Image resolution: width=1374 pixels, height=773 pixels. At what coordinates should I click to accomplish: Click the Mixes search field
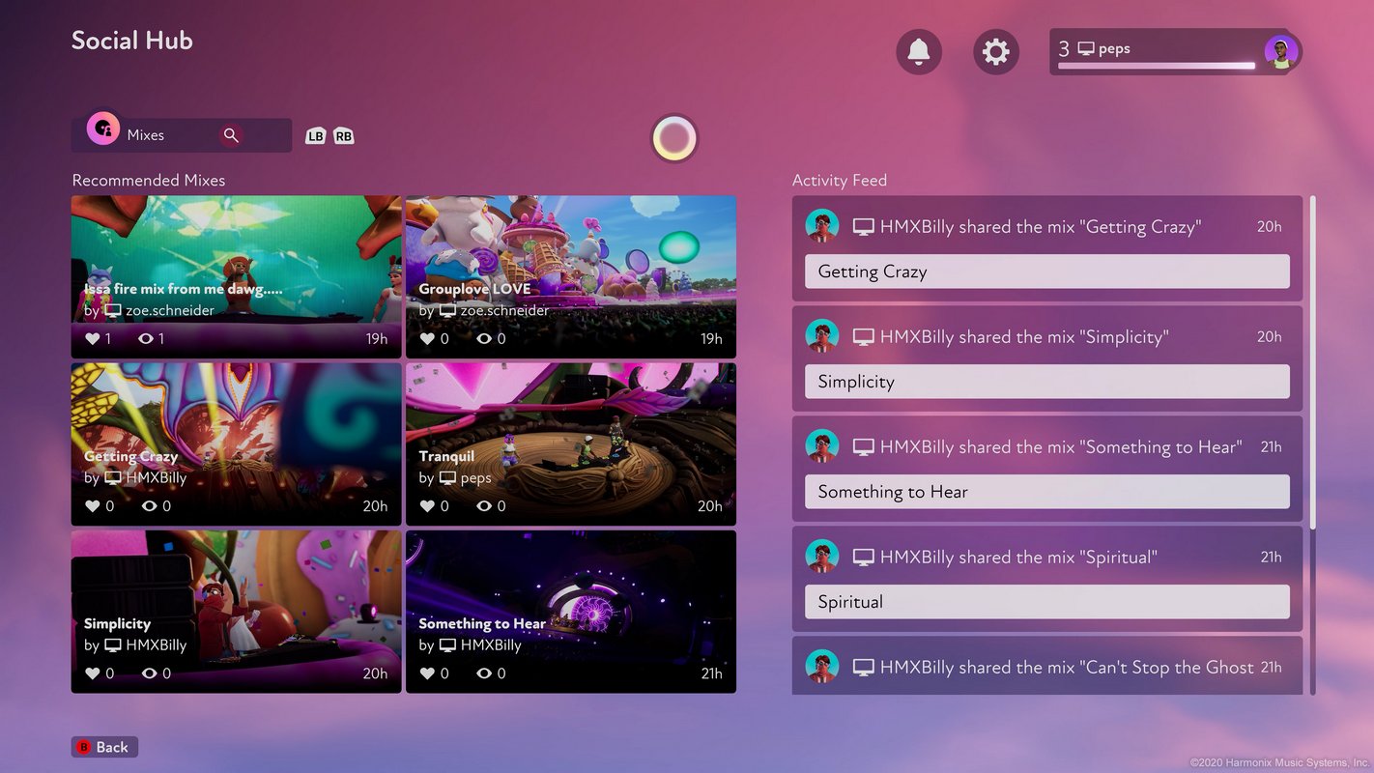pos(169,135)
